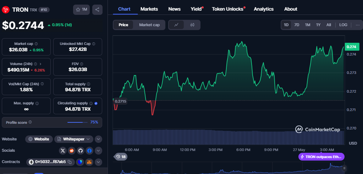
Task: Copy the 0x5032...f87ab5 contract address
Action: (70, 162)
